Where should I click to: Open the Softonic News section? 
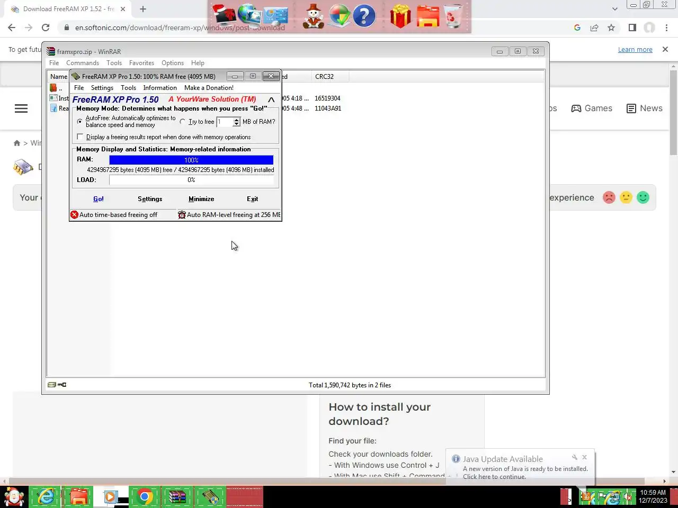[645, 108]
